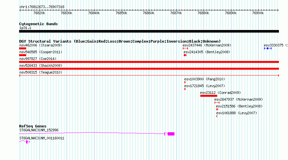Click the ruler's right arrowhead
288x160 pixels.
(x=278, y=10)
